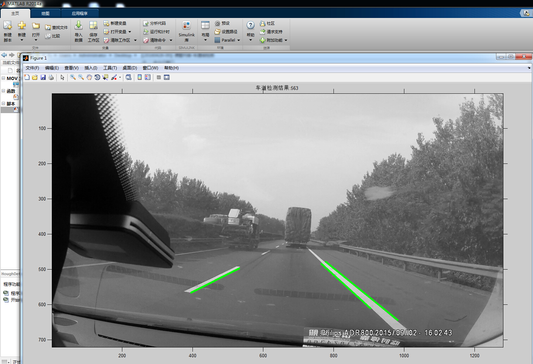Go back with the blue left arrow

point(4,55)
